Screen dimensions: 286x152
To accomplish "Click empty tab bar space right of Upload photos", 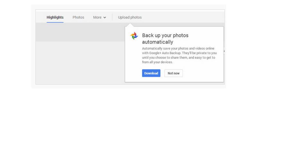I will click(182, 17).
